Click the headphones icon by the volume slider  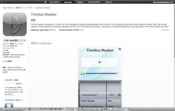83,74
